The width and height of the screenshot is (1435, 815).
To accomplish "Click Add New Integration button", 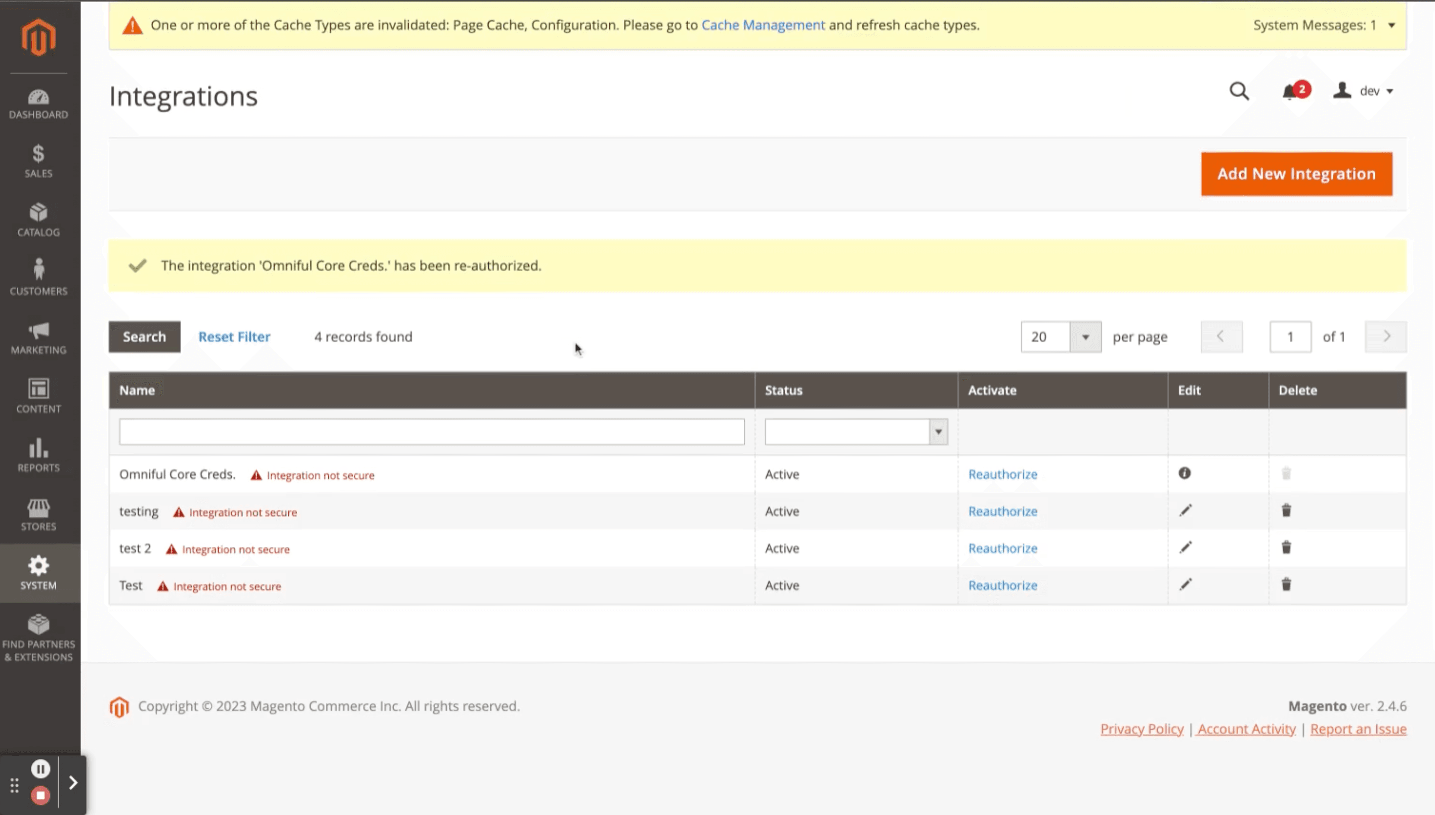I will (1296, 174).
